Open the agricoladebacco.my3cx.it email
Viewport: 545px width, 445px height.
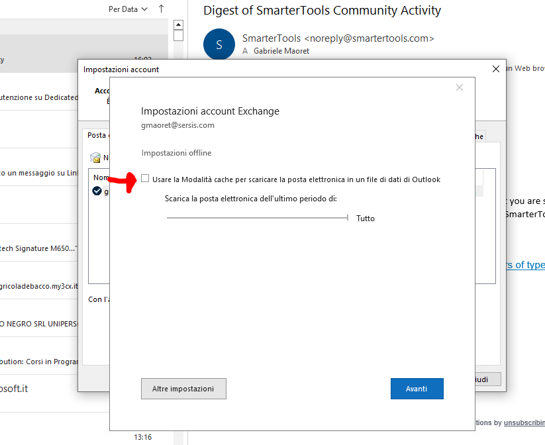click(38, 280)
